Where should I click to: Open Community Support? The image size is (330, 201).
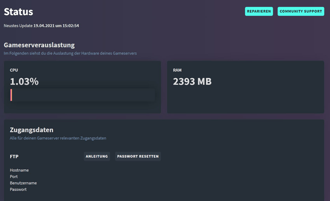301,11
